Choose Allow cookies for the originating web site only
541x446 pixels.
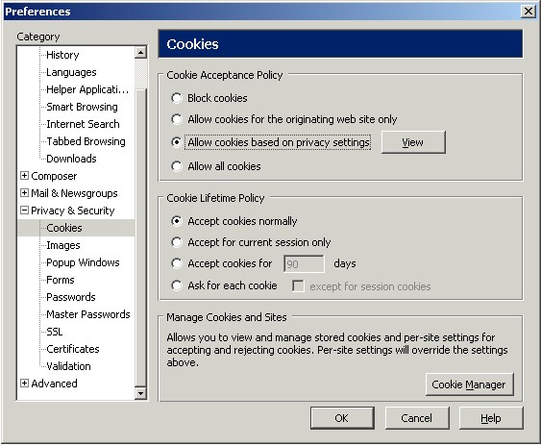(177, 119)
